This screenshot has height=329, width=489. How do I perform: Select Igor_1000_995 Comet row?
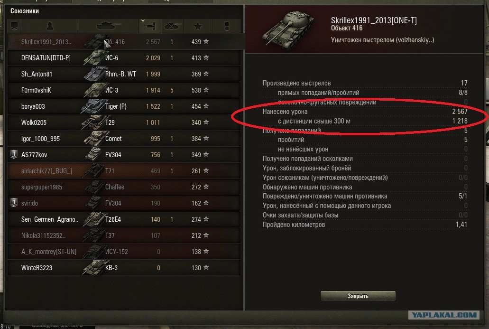(x=124, y=139)
